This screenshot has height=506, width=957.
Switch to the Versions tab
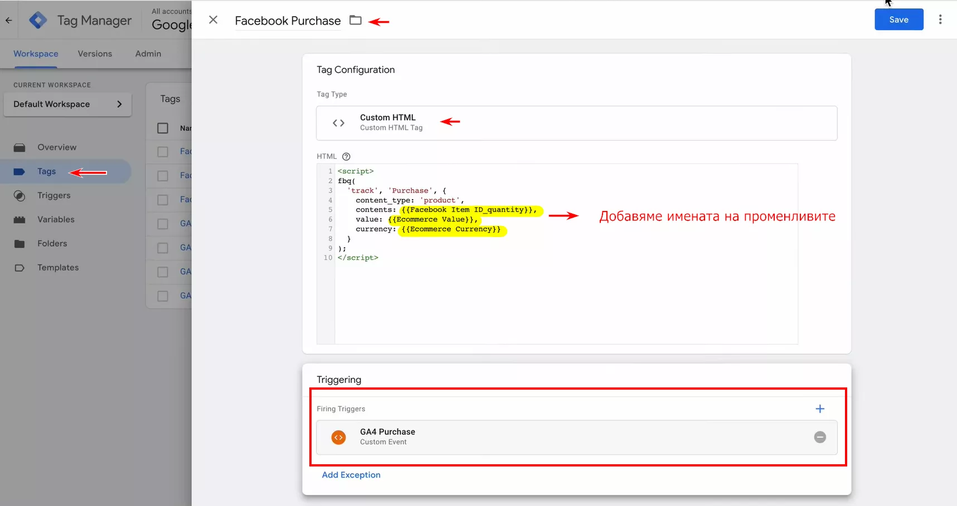[x=95, y=53]
